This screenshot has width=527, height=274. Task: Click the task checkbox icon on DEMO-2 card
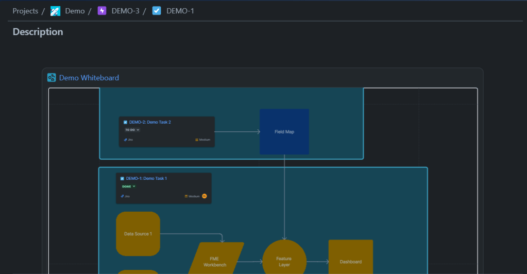pyautogui.click(x=125, y=123)
